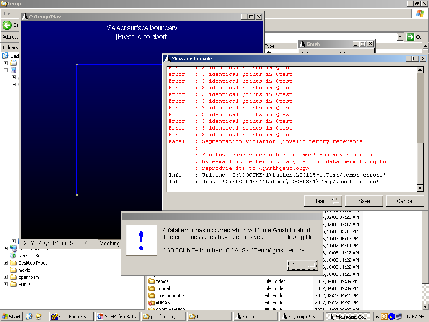Screen dimensions: 429x322
Task: Click the left vertical blue line in Gmsh view
Action: [x=77, y=130]
